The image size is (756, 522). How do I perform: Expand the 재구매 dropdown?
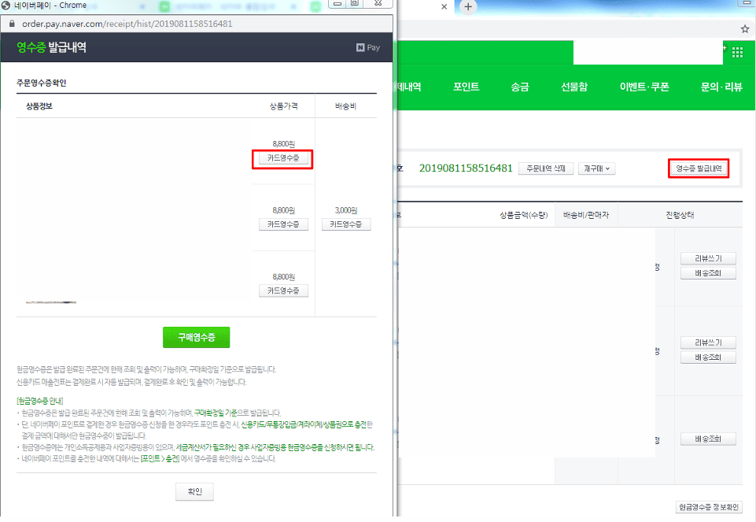coord(596,168)
